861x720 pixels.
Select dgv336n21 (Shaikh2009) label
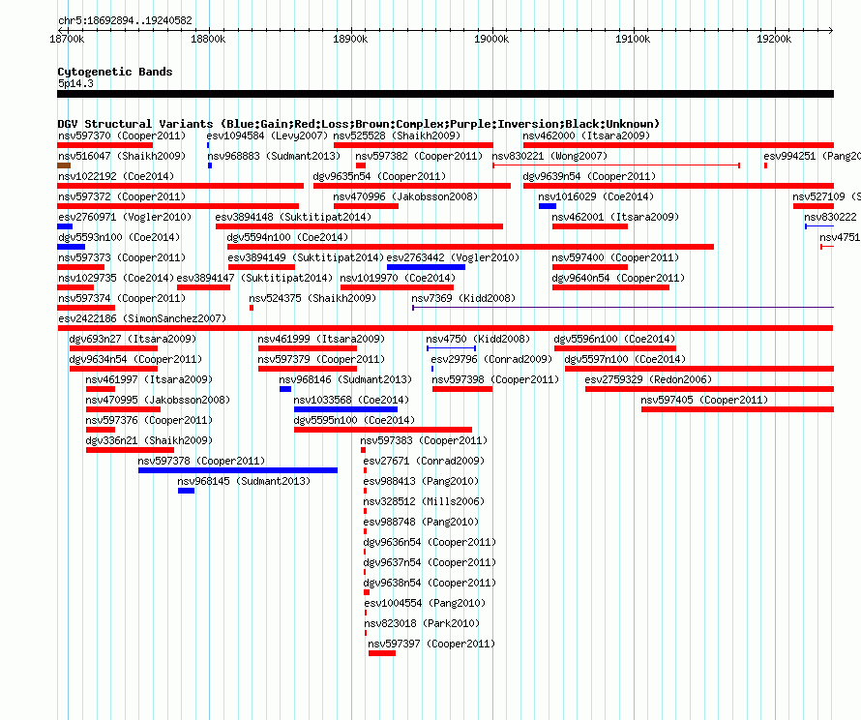coord(149,440)
